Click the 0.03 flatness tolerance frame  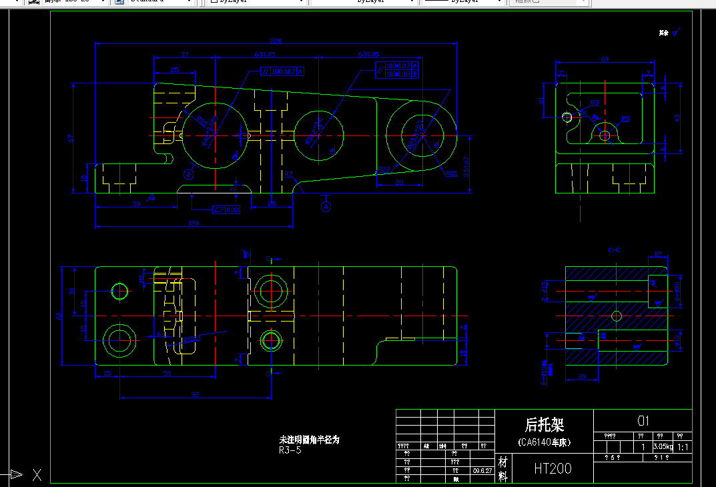(x=226, y=210)
